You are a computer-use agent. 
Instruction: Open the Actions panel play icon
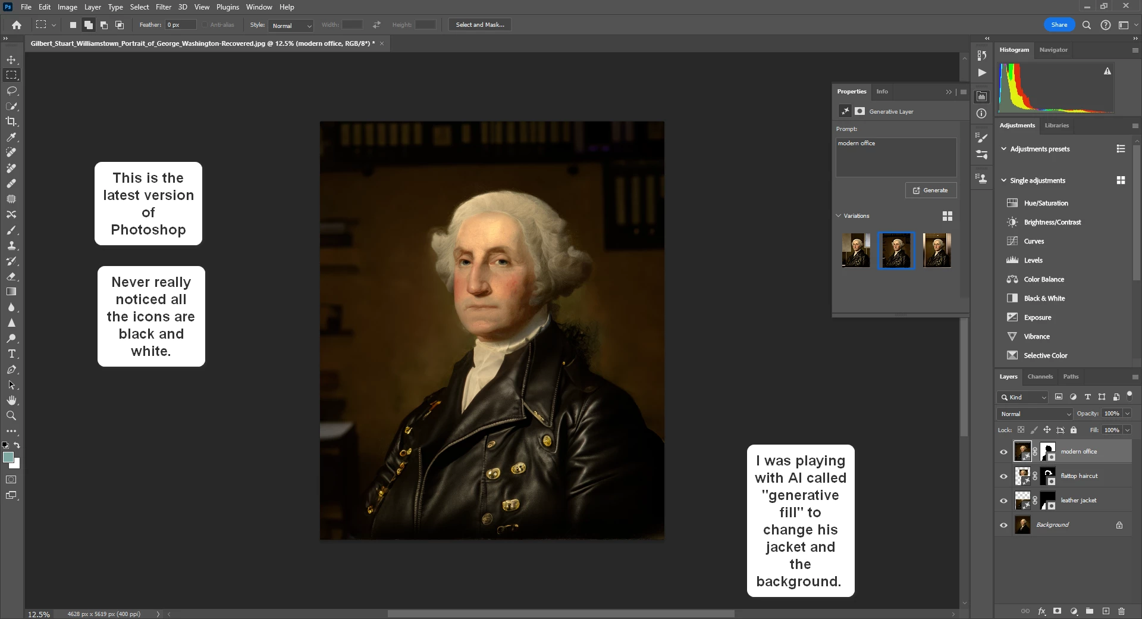pos(982,73)
